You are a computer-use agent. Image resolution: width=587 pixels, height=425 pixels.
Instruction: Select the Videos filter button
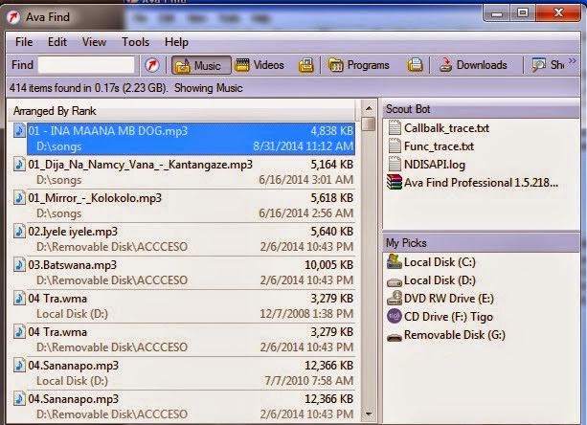point(260,65)
